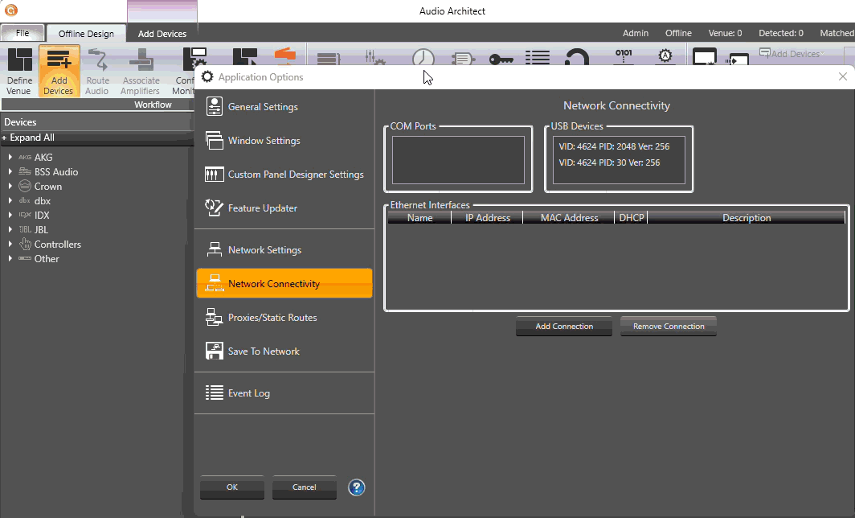
Task: Expand the BSS Audio tree node
Action: pos(10,172)
